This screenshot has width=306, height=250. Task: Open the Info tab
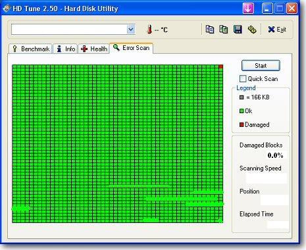pyautogui.click(x=66, y=49)
